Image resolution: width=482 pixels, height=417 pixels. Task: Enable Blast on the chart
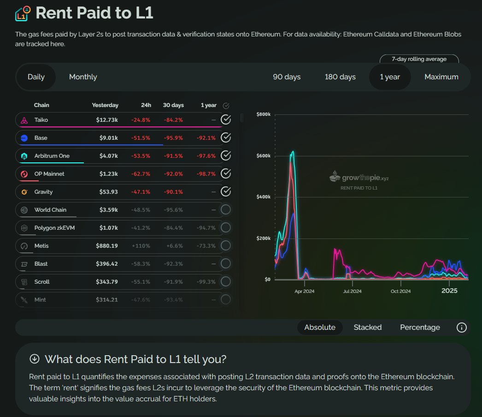[226, 263]
